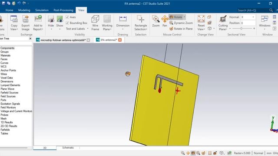
Task: Click the slider minus button
Action: (x=230, y=29)
